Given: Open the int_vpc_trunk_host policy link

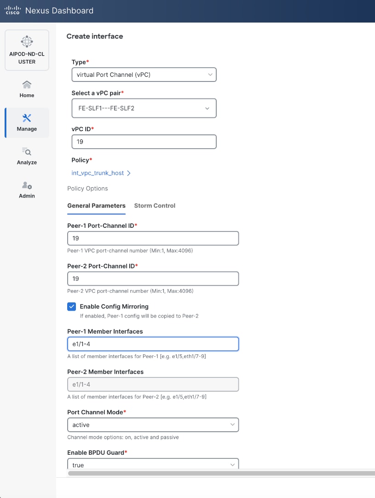Looking at the screenshot, I should (98, 173).
